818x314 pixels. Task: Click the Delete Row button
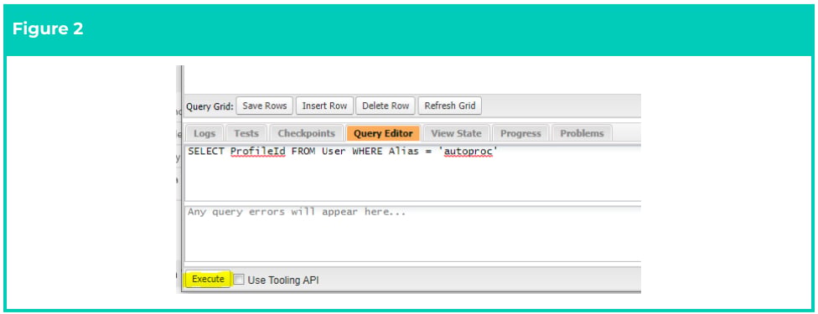[386, 106]
